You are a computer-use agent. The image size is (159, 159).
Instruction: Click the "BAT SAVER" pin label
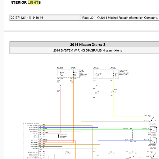coord(34,141)
